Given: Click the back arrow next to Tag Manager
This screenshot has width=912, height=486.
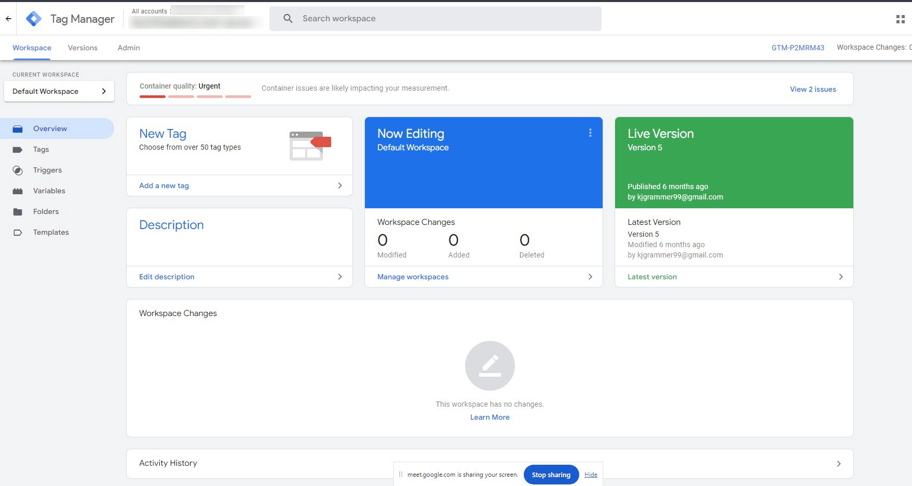Looking at the screenshot, I should (x=8, y=18).
